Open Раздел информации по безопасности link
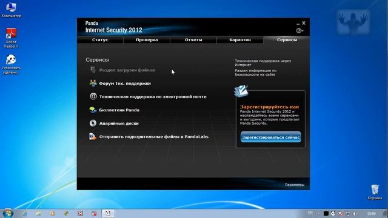This screenshot has width=388, height=218. 256,73
